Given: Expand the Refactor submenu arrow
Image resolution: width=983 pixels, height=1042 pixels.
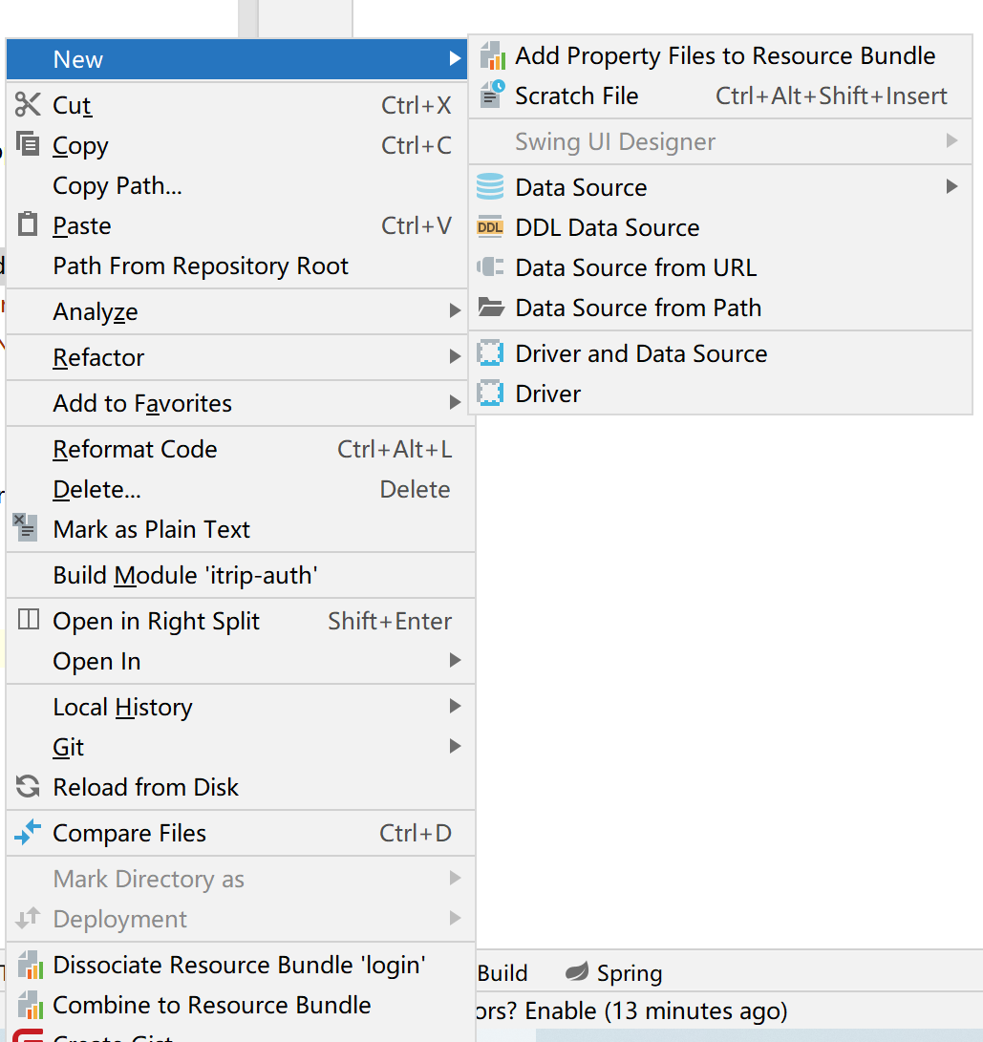Looking at the screenshot, I should [x=456, y=357].
